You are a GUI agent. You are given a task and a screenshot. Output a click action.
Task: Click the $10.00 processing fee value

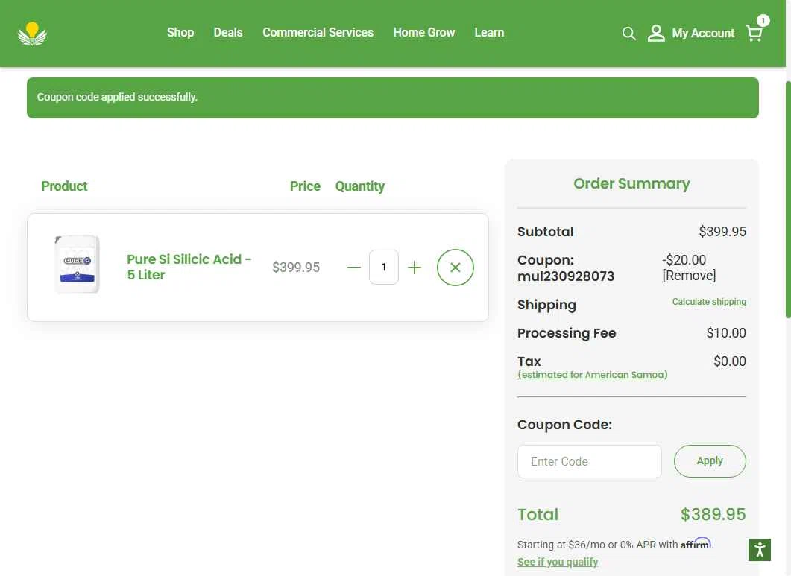pyautogui.click(x=726, y=333)
